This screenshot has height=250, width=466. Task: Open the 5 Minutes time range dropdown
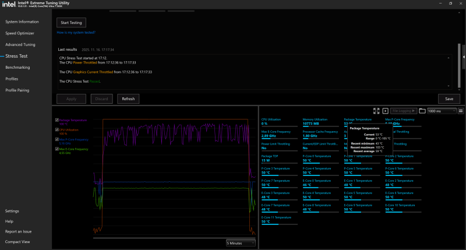[x=241, y=242]
